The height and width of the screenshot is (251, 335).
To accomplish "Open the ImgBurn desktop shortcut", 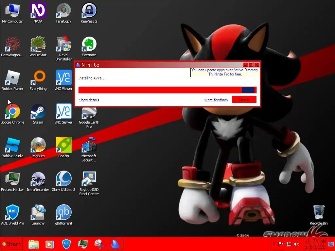I will point(38,148).
